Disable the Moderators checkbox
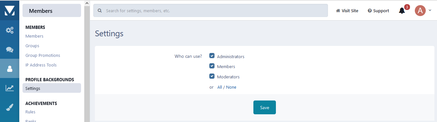The height and width of the screenshot is (122, 437). 212,76
